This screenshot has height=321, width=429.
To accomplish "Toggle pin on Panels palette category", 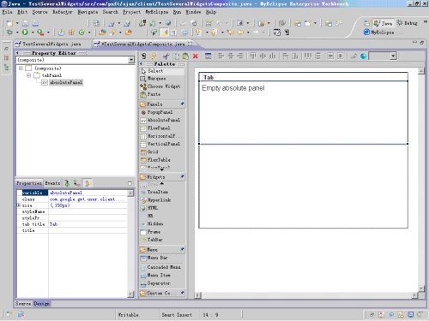I will click(182, 104).
